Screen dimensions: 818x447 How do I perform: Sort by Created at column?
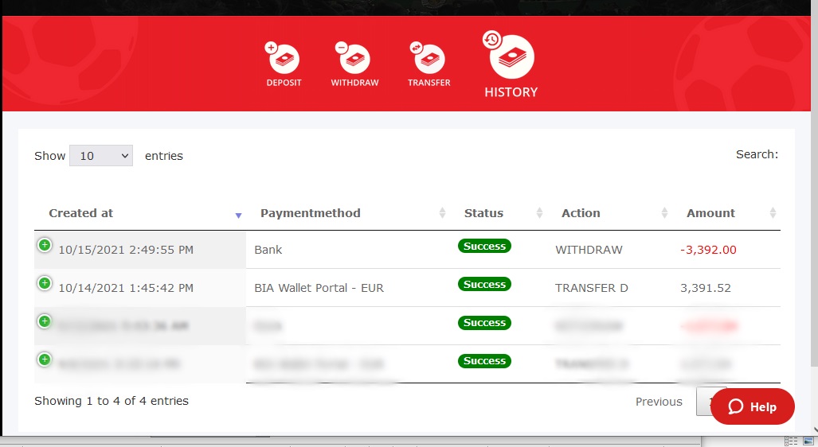[x=81, y=213]
